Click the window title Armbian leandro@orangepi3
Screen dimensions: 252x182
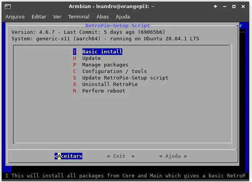[x=112, y=7]
